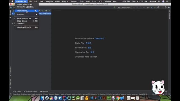Open the File menu
180x101 pixels.
click(x=30, y=1)
